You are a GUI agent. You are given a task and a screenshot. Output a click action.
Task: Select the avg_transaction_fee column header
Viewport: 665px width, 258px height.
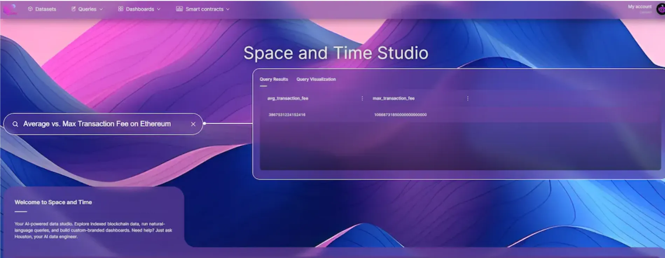coord(288,98)
